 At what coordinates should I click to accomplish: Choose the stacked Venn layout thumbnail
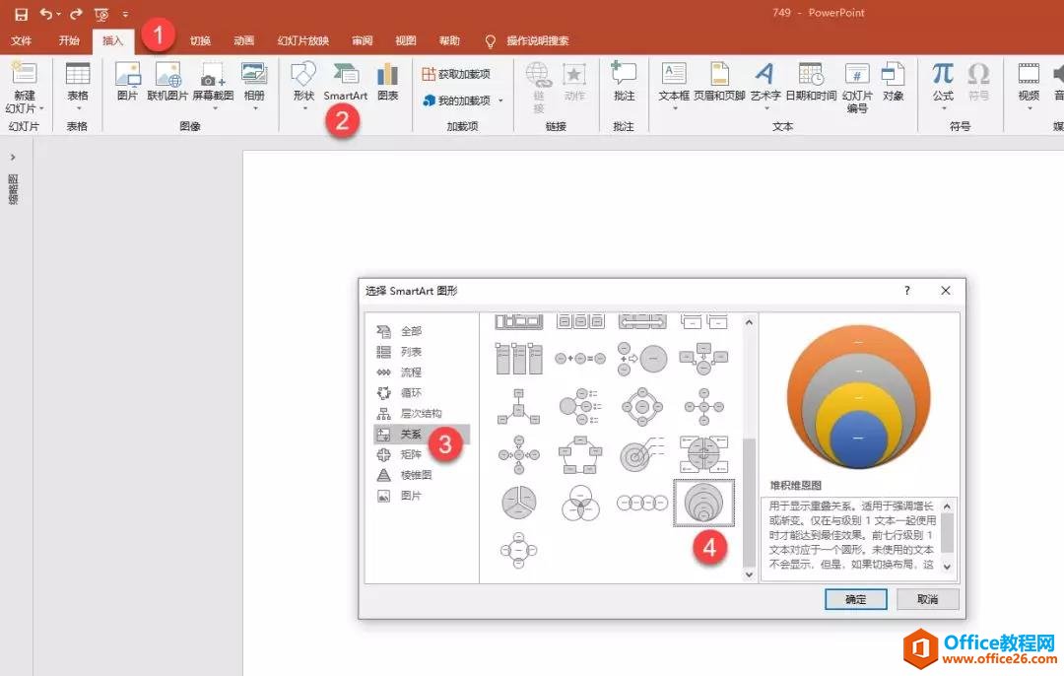click(x=703, y=503)
